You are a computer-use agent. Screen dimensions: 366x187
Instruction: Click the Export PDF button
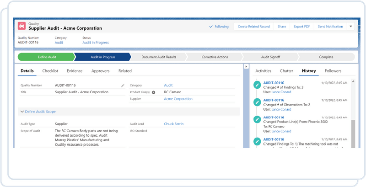coord(302,27)
